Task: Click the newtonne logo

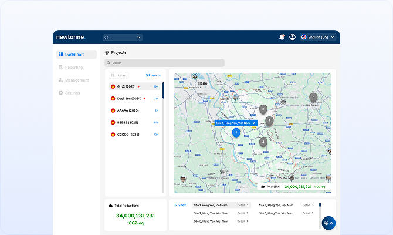Action: tap(70, 37)
